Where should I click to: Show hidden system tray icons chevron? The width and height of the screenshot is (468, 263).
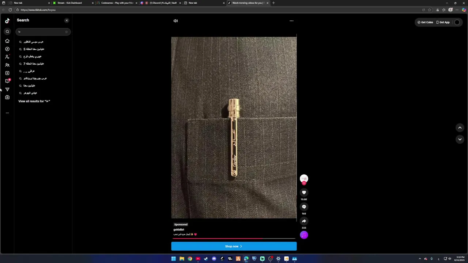pos(420,259)
